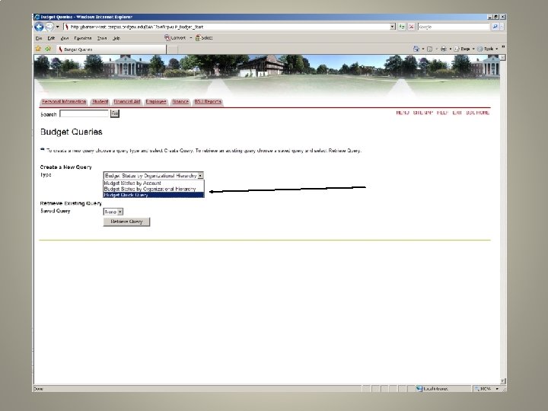Open the Finance tab
This screenshot has height=411, width=548.
click(x=180, y=102)
